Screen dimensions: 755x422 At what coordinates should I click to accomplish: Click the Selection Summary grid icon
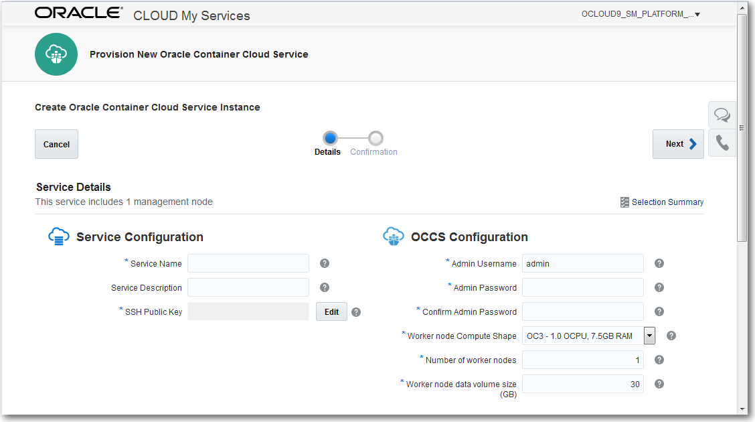pyautogui.click(x=624, y=202)
